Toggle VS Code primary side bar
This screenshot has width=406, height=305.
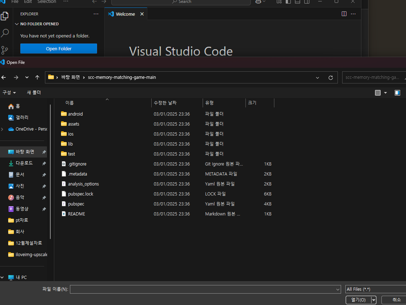(288, 1)
